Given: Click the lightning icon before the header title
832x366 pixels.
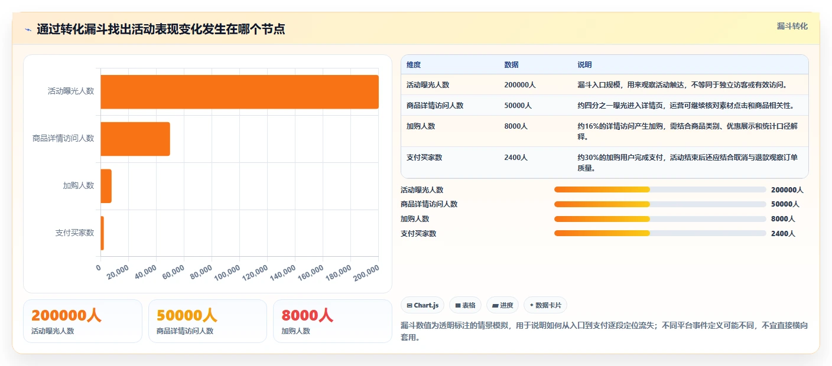Looking at the screenshot, I should (x=28, y=29).
